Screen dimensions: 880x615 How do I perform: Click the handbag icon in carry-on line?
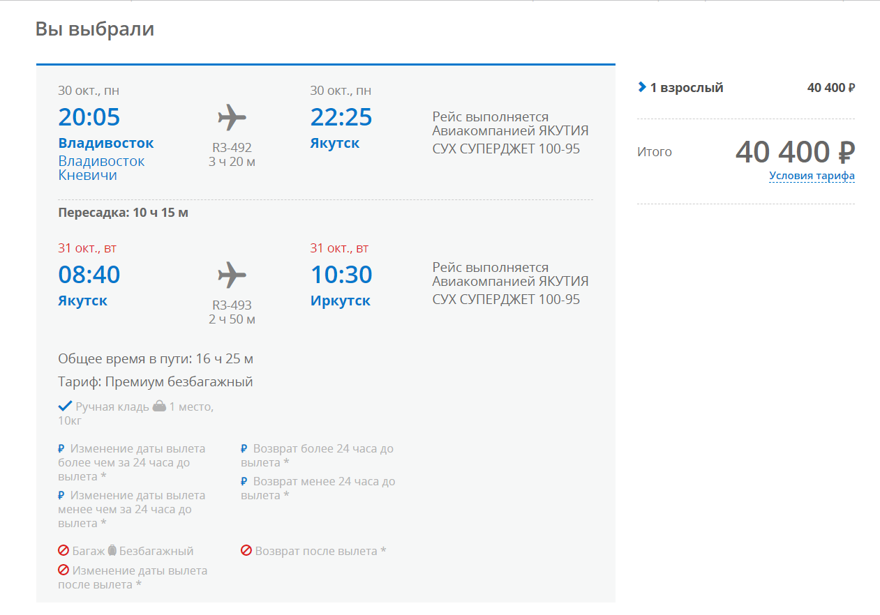(x=158, y=407)
